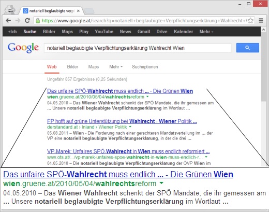Image resolution: width=269 pixels, height=212 pixels.
Task: Click the incognito spy icon
Action: pyautogui.click(x=10, y=9)
